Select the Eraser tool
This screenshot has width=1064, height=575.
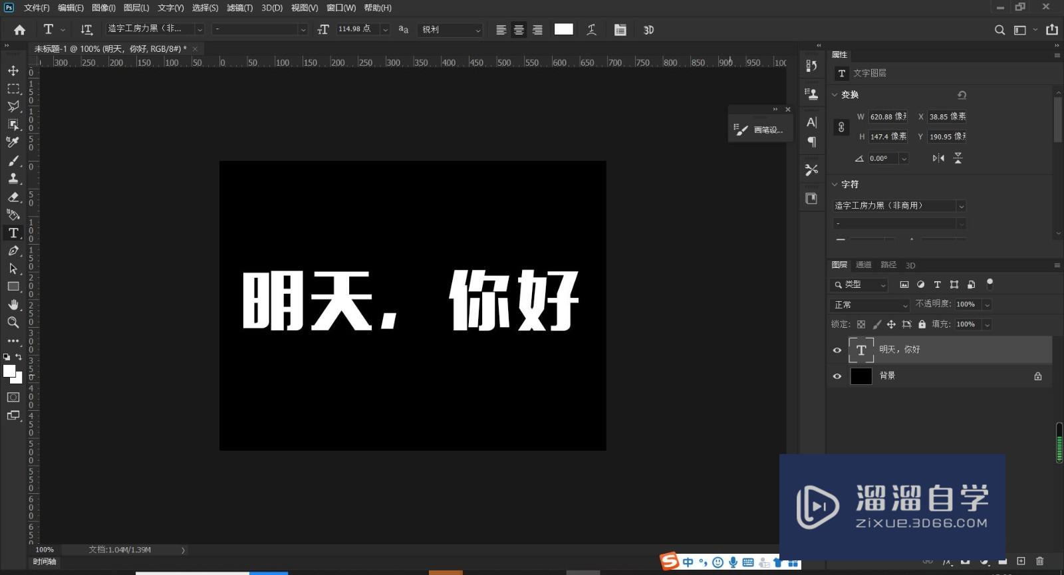13,197
